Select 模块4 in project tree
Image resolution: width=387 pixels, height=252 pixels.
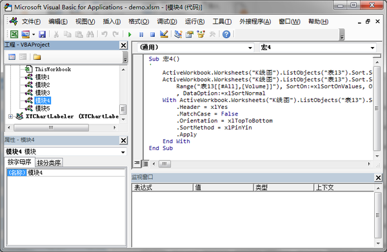43,101
